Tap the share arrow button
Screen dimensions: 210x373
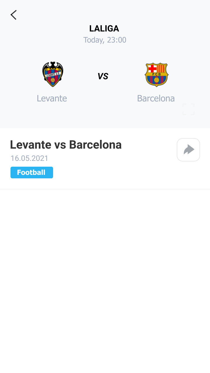tap(189, 150)
